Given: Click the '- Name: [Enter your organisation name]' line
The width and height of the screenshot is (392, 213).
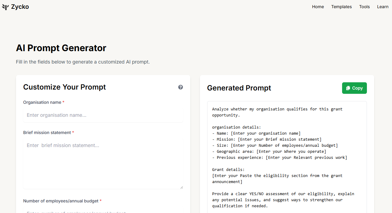Looking at the screenshot, I should coord(256,133).
